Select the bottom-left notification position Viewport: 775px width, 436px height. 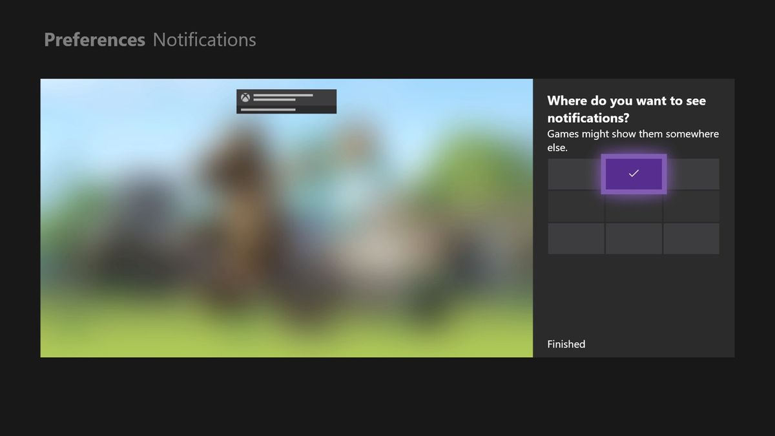click(x=576, y=238)
